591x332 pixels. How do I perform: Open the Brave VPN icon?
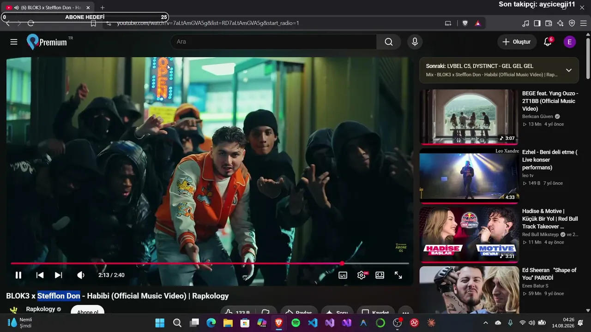coord(572,23)
